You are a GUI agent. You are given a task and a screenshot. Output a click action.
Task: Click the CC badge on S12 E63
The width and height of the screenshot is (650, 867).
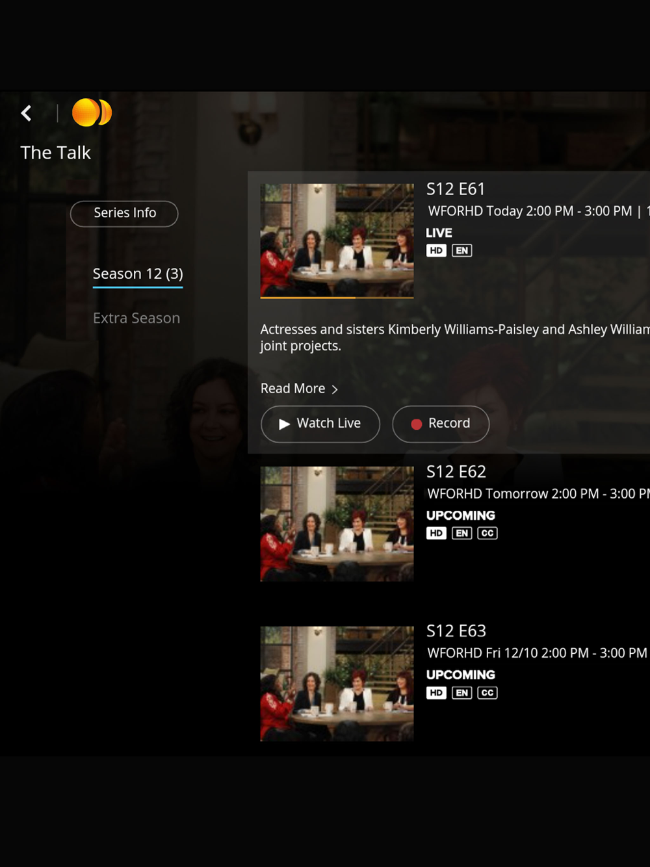pyautogui.click(x=487, y=693)
